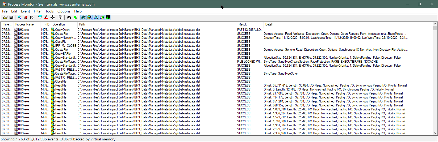Click the Process Monitor title bar icon
Screen dimensions: 438x142
[4, 4]
